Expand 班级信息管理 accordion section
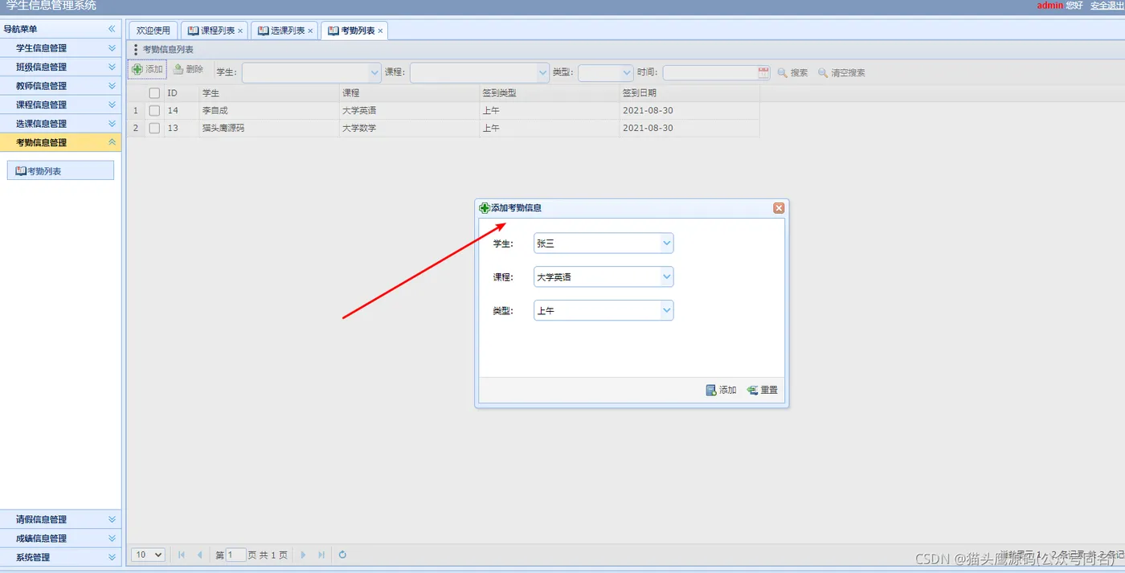This screenshot has width=1125, height=573. (x=61, y=67)
